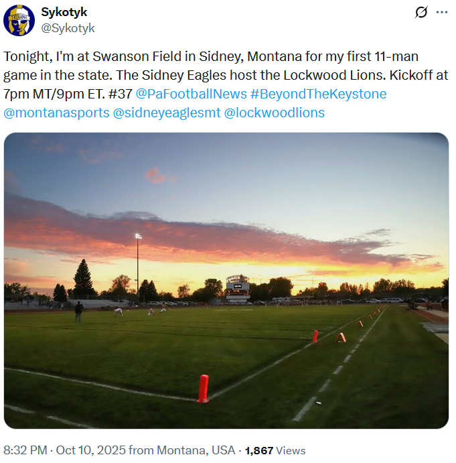
Task: Click the scoreboard in the field photo
Action: point(238,287)
